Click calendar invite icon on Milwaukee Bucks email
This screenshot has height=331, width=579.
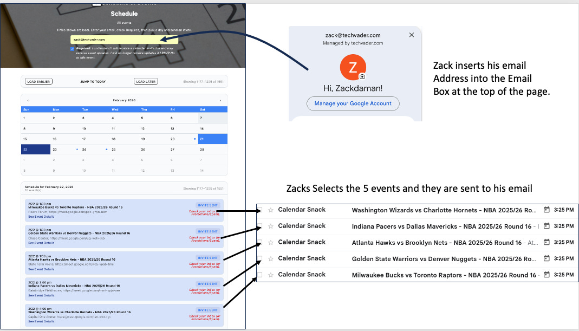(547, 275)
